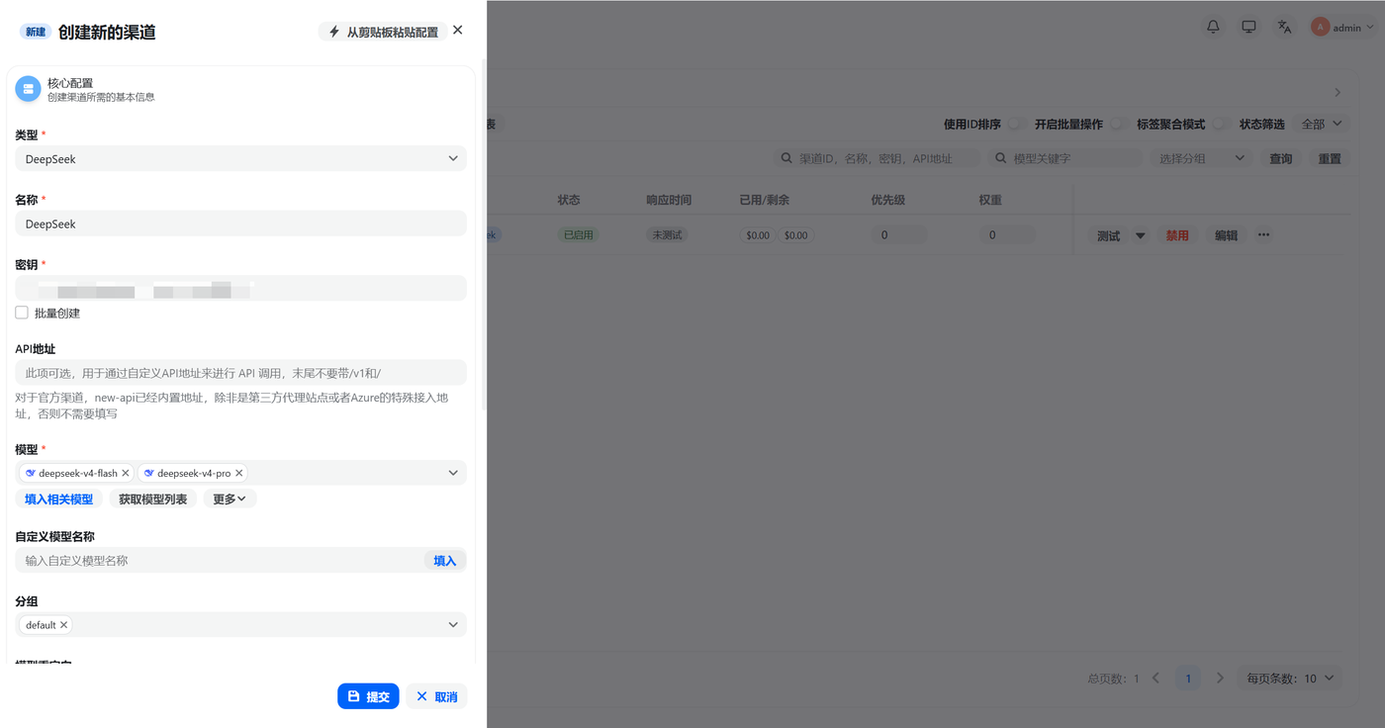Expand the 分组 dropdown arrow
Viewport: 1385px width, 728px height.
pos(453,625)
